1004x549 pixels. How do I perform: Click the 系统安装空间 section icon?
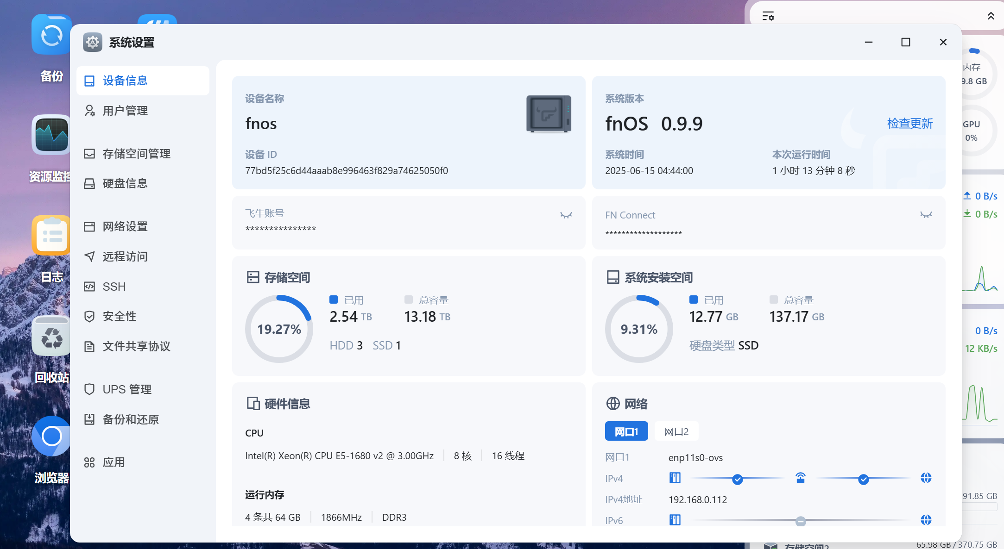[x=613, y=277]
